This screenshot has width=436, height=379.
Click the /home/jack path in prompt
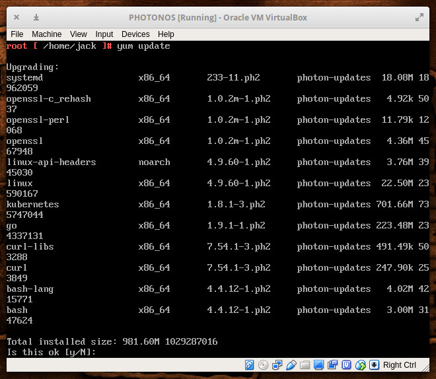click(x=70, y=46)
